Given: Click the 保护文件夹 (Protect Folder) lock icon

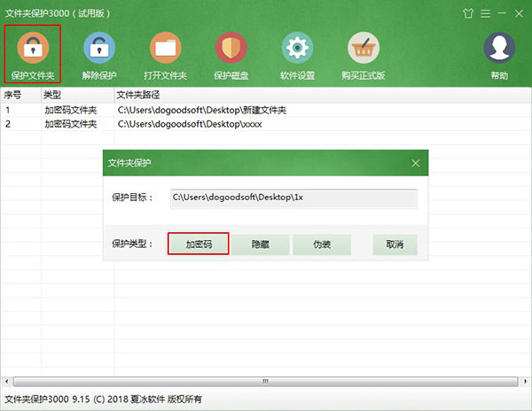Looking at the screenshot, I should (x=31, y=47).
